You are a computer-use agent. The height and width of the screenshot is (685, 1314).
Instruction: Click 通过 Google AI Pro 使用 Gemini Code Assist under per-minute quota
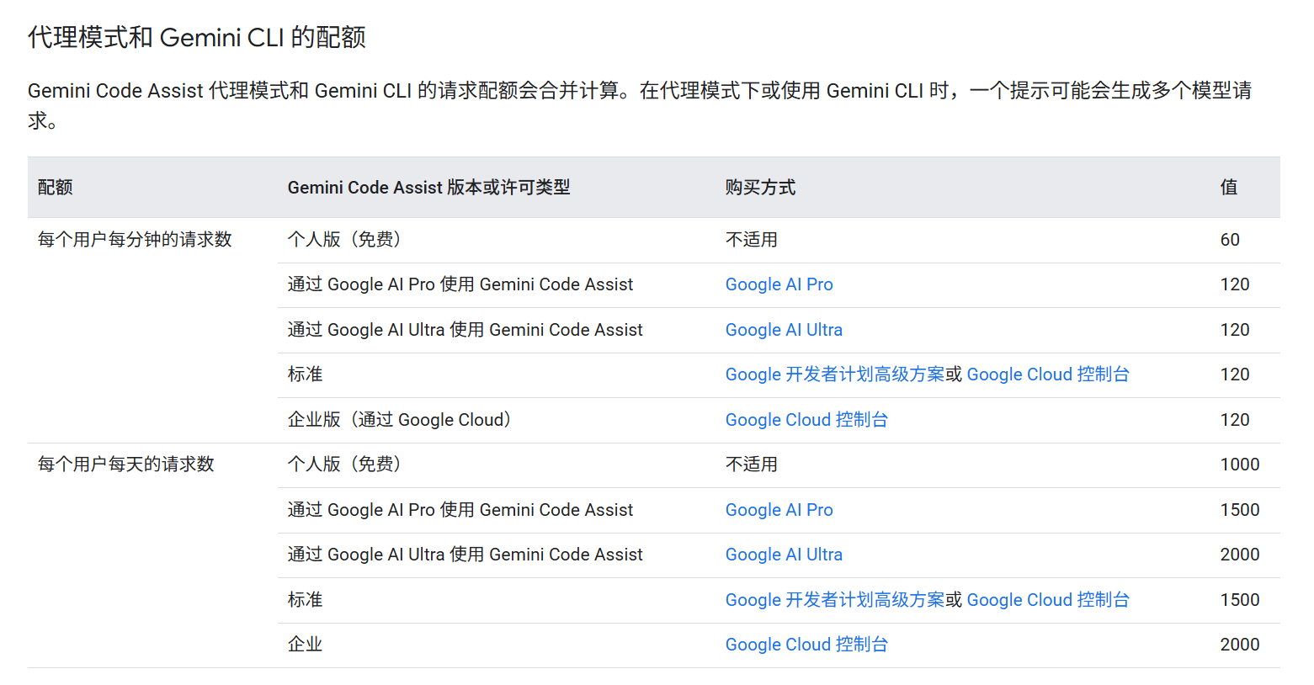[x=460, y=284]
